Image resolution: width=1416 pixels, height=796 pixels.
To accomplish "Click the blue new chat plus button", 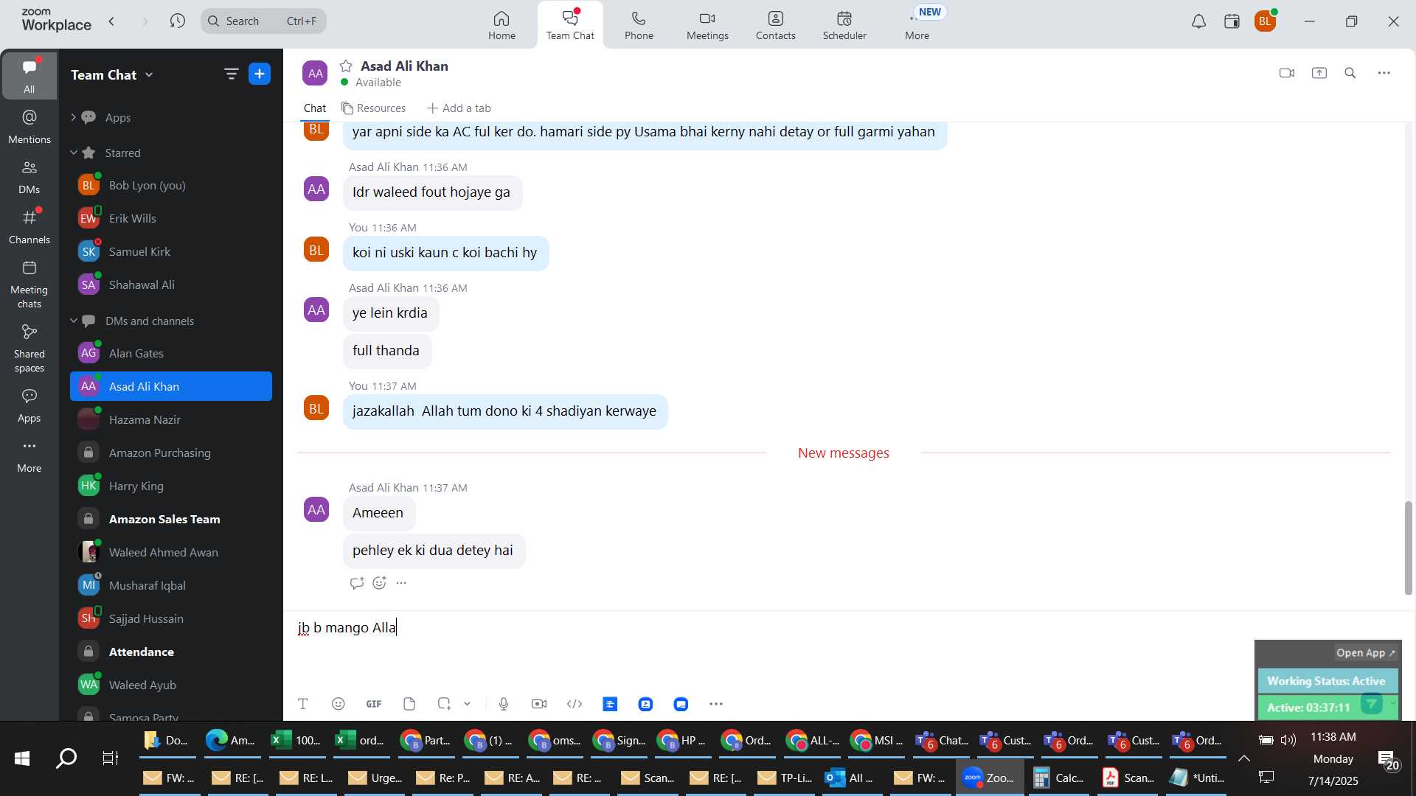I will pos(260,74).
